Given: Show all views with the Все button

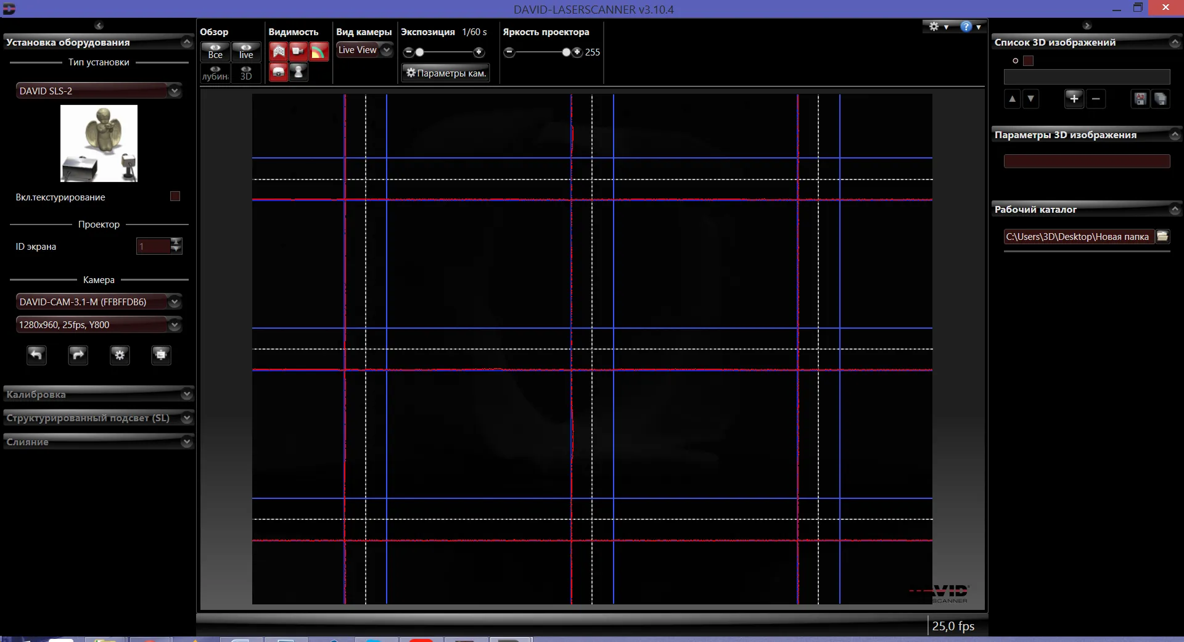Looking at the screenshot, I should click(215, 51).
